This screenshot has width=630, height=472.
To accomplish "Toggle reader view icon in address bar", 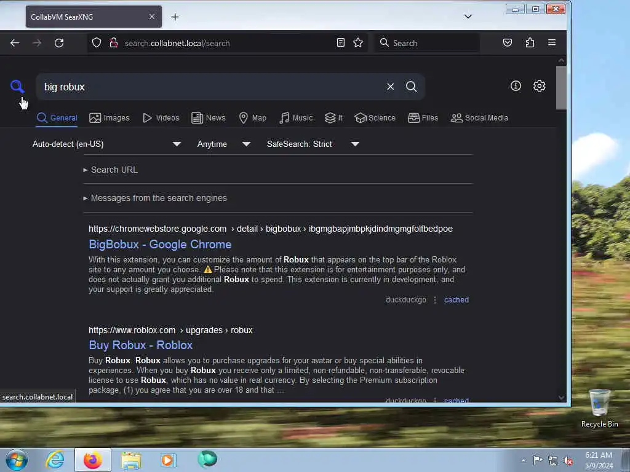I will point(341,42).
